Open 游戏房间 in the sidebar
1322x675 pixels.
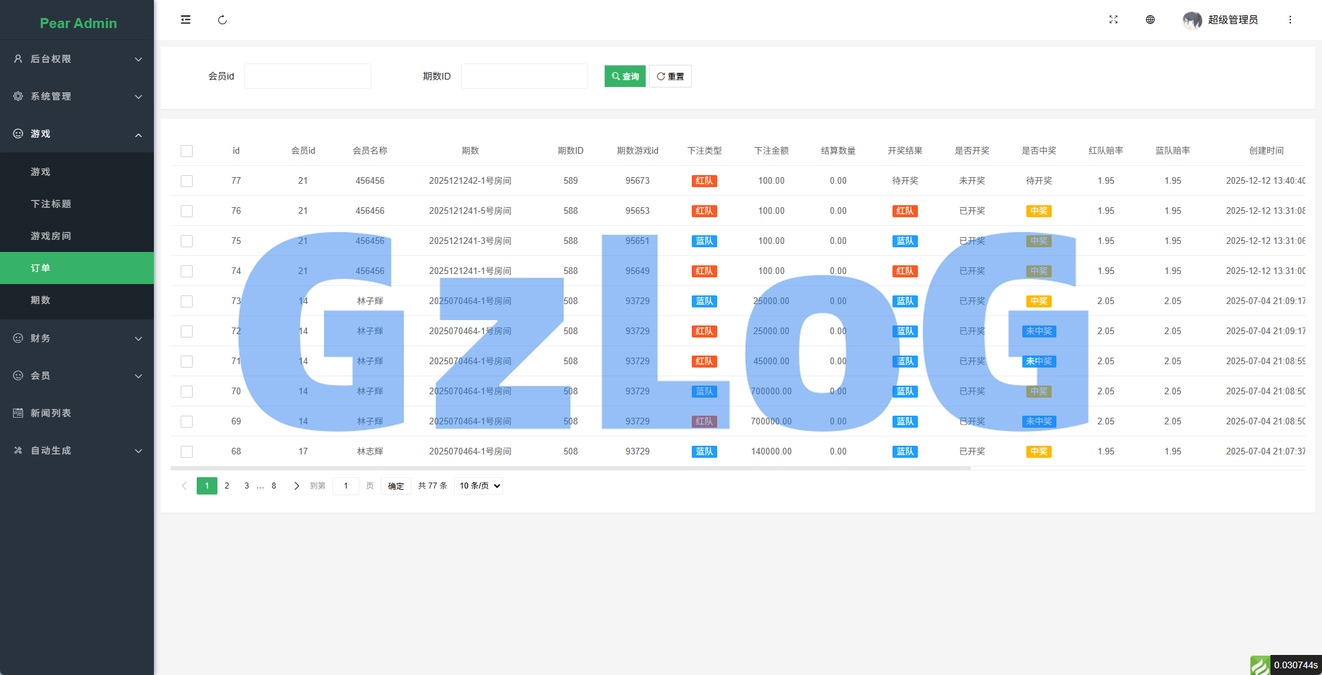(x=51, y=236)
